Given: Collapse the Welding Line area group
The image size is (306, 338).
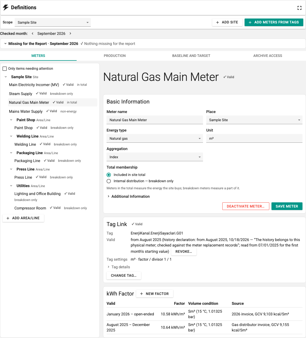Looking at the screenshot, I should 11,136.
